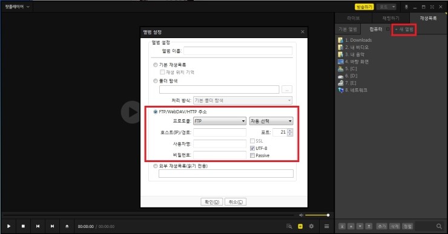Click the Play button in the bottom control bar

pyautogui.click(x=9, y=226)
